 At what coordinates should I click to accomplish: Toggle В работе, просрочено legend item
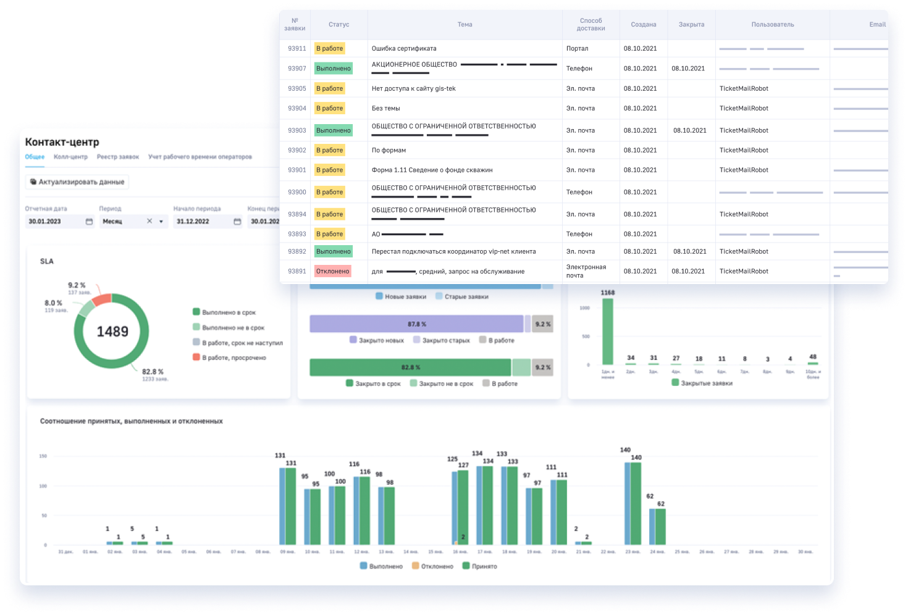click(x=229, y=358)
